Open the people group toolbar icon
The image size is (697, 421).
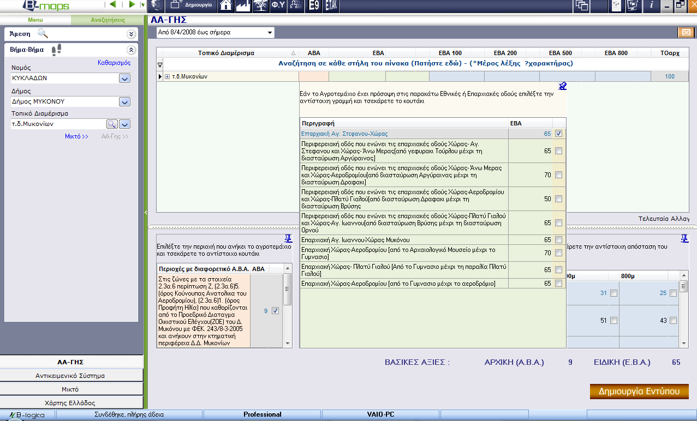(x=295, y=5)
